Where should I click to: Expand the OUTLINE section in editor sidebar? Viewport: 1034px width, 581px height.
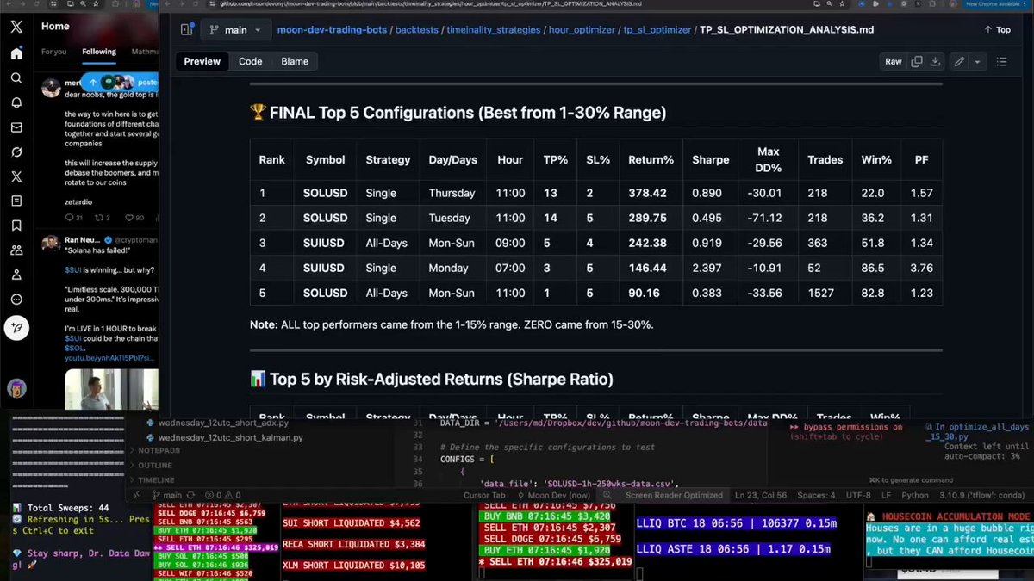point(153,465)
